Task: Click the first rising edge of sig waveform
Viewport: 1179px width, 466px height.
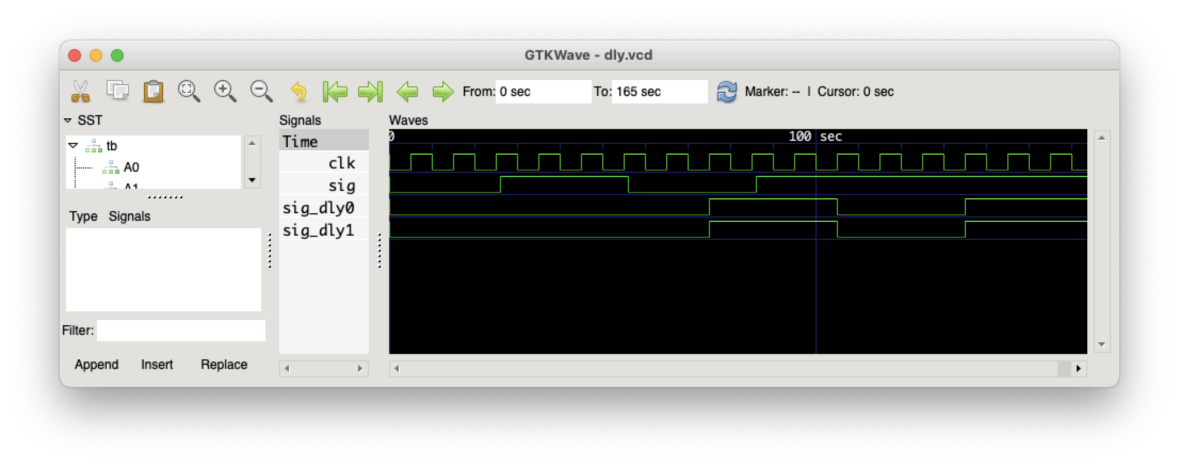Action: 500,184
